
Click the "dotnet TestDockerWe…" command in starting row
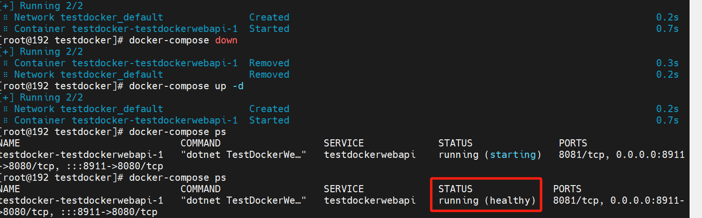[243, 155]
